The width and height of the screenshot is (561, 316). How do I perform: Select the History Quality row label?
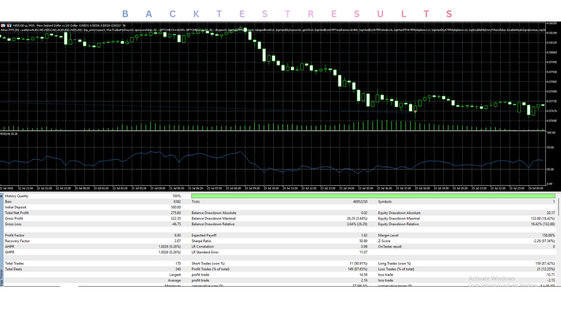17,196
